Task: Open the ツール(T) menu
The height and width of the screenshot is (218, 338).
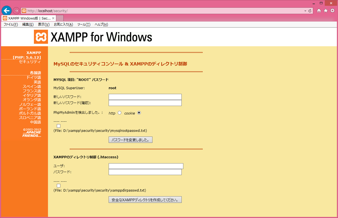Action: point(84,24)
